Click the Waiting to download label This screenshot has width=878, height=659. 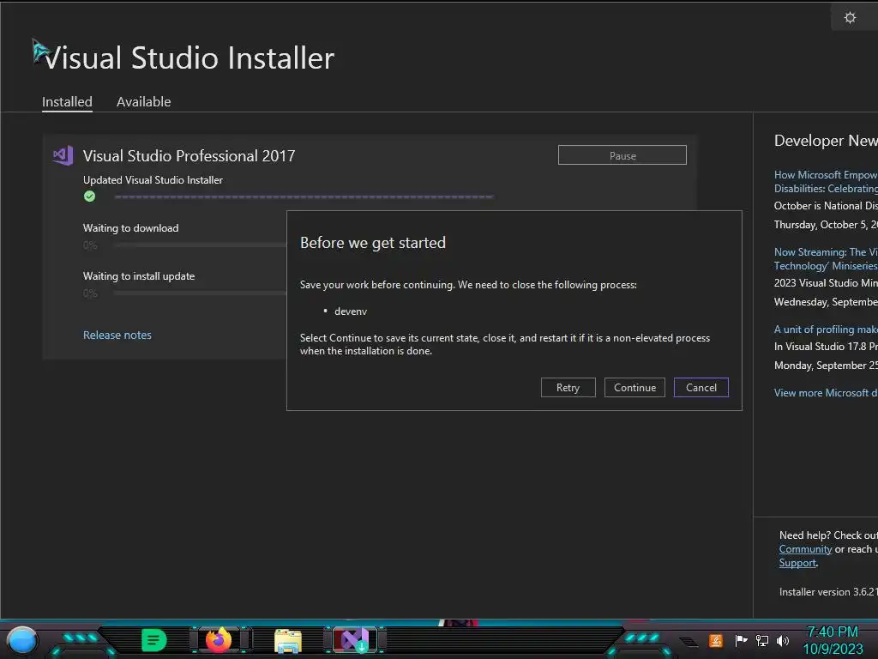tap(131, 228)
